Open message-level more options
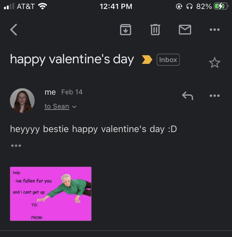This screenshot has height=237, width=232. point(214,96)
